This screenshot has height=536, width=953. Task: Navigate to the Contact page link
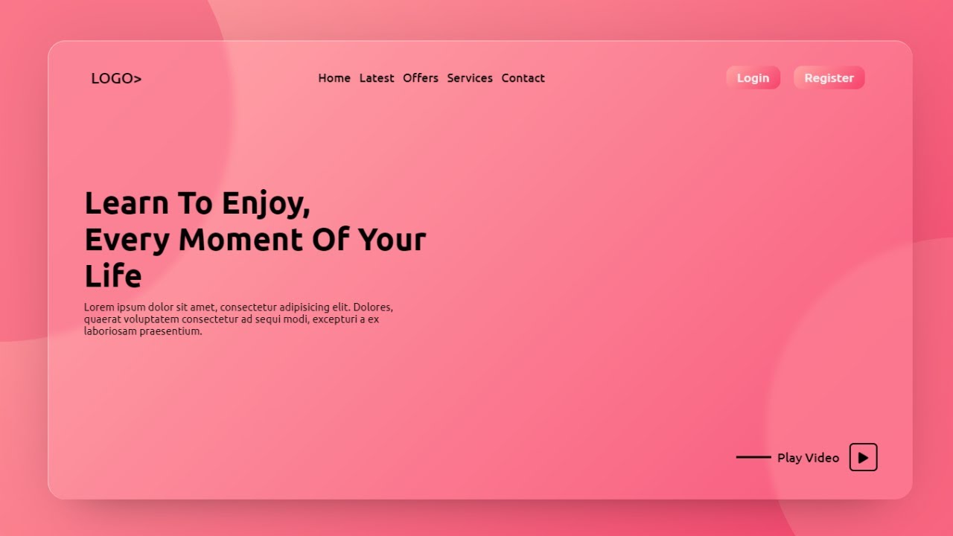(523, 78)
